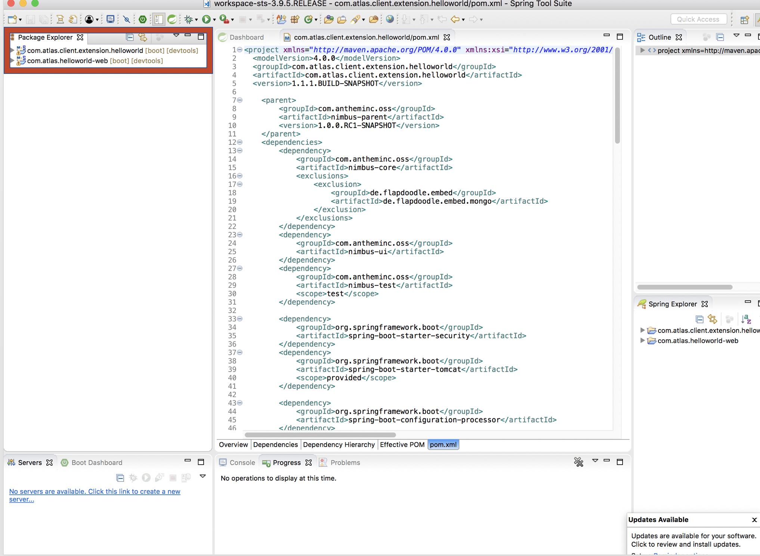760x556 pixels.
Task: Toggle the show line numbers toolbar button
Action: click(158, 19)
